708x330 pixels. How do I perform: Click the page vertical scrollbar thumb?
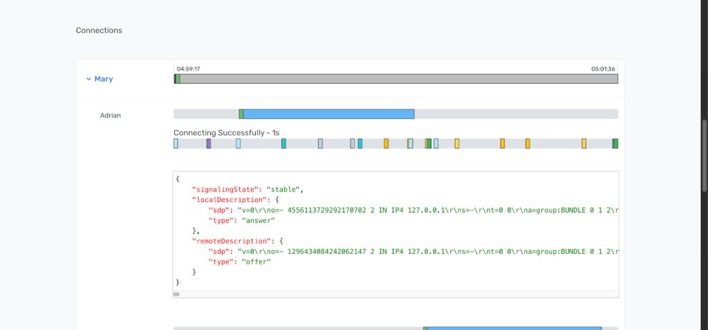[705, 156]
